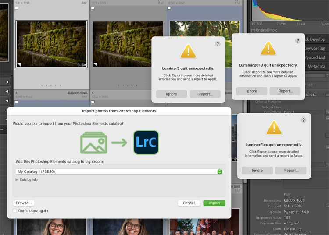
Task: Click the top left panel collapse triangle
Action: (x=7, y=82)
